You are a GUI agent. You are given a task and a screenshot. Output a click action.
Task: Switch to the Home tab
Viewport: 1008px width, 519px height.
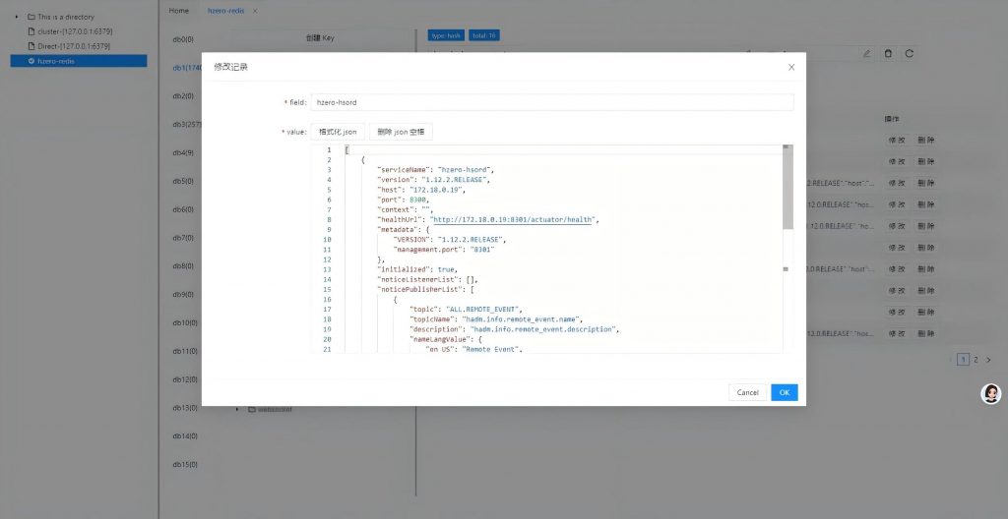[179, 10]
